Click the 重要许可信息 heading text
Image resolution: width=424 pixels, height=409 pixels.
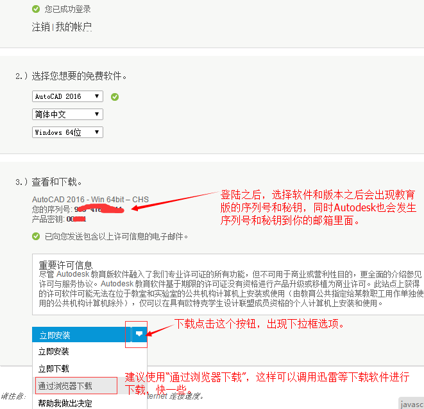tap(65, 265)
